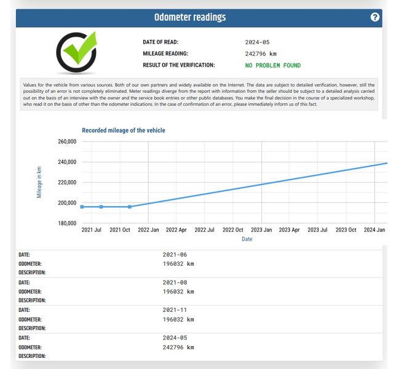Click the 2021-11 date entry in table
The width and height of the screenshot is (398, 369).
[175, 310]
